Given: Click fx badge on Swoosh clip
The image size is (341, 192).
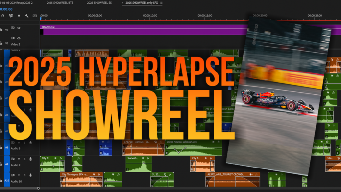Looking at the screenshot, I should click(148, 158).
